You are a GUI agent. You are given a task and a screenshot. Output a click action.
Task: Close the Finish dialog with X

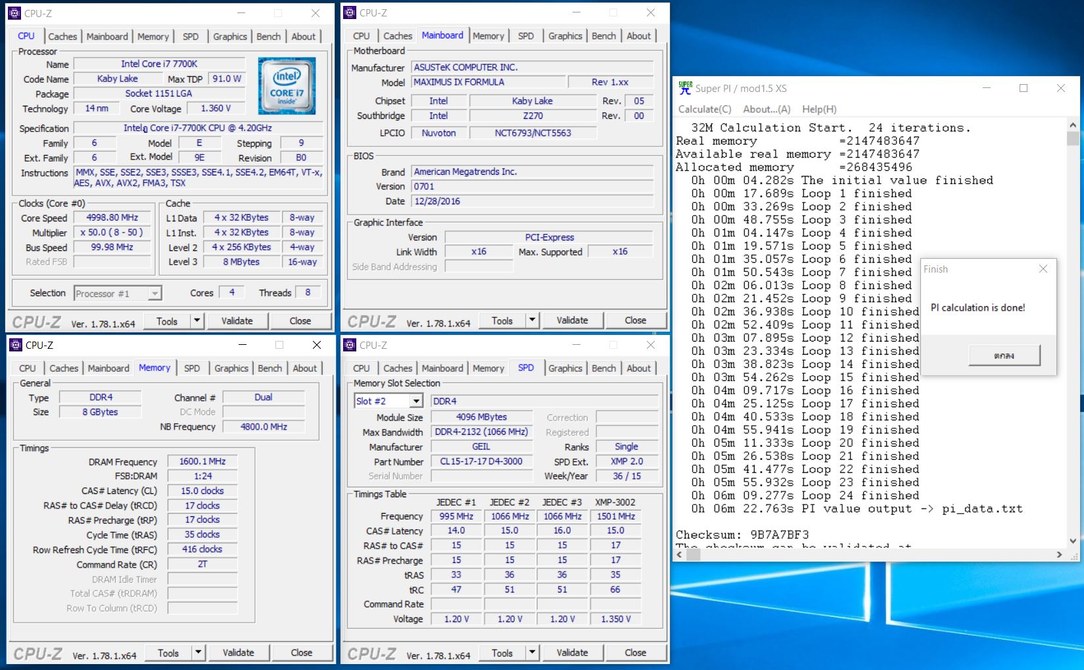1043,269
